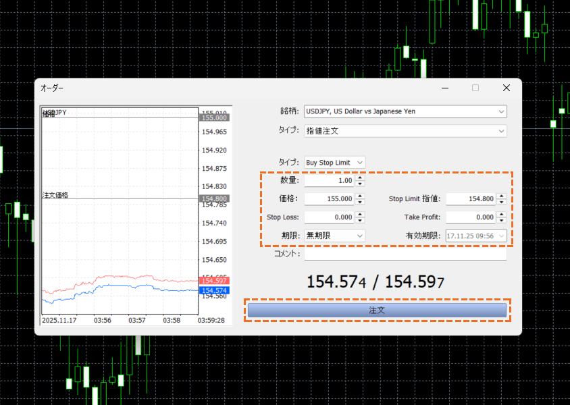570x405 pixels.
Task: Increase 価格 price with up arrow
Action: point(360,196)
